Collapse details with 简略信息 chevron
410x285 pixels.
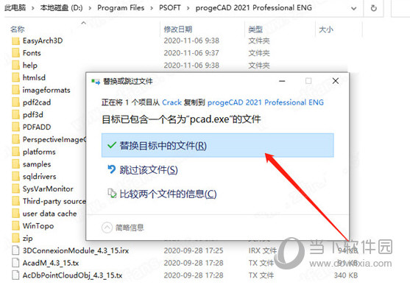[x=107, y=228]
